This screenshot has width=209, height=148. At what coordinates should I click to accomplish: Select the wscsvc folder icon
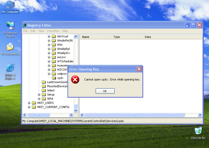point(54,57)
